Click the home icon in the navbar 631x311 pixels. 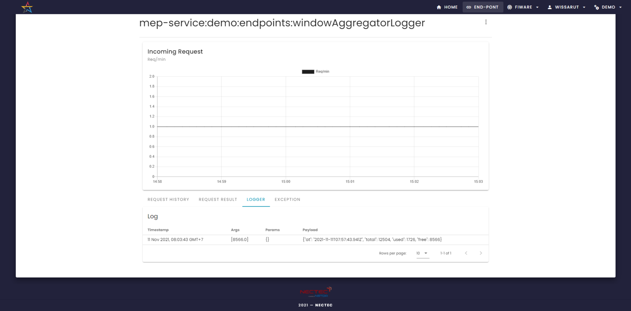tap(439, 7)
